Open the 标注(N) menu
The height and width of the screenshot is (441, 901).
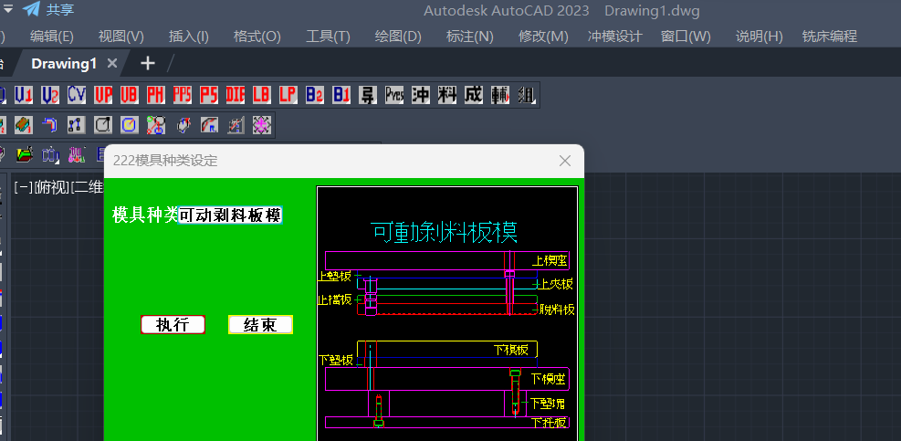click(470, 37)
